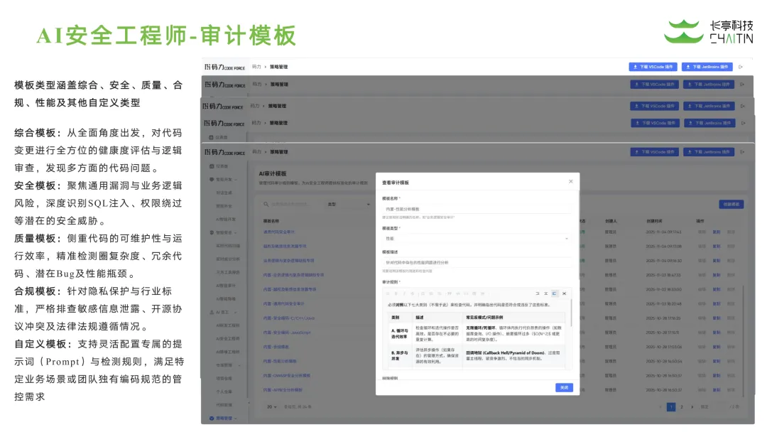
Task: Click the 码力 CODE FORCE logo in the top header
Action: pyautogui.click(x=224, y=67)
